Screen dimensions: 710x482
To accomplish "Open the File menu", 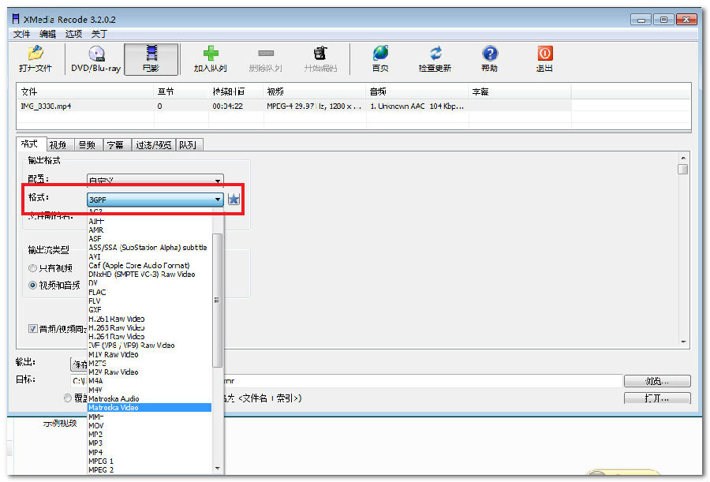I will (x=21, y=34).
